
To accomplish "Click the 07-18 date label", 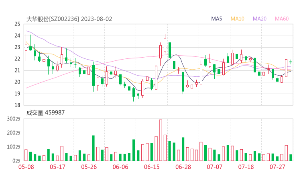I will pyautogui.click(x=246, y=167).
